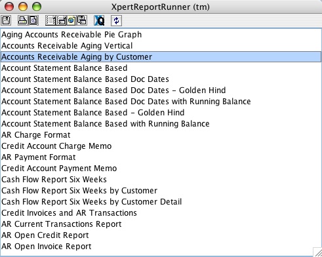Click the first checklist report icon
The image size is (322, 257).
(50, 20)
